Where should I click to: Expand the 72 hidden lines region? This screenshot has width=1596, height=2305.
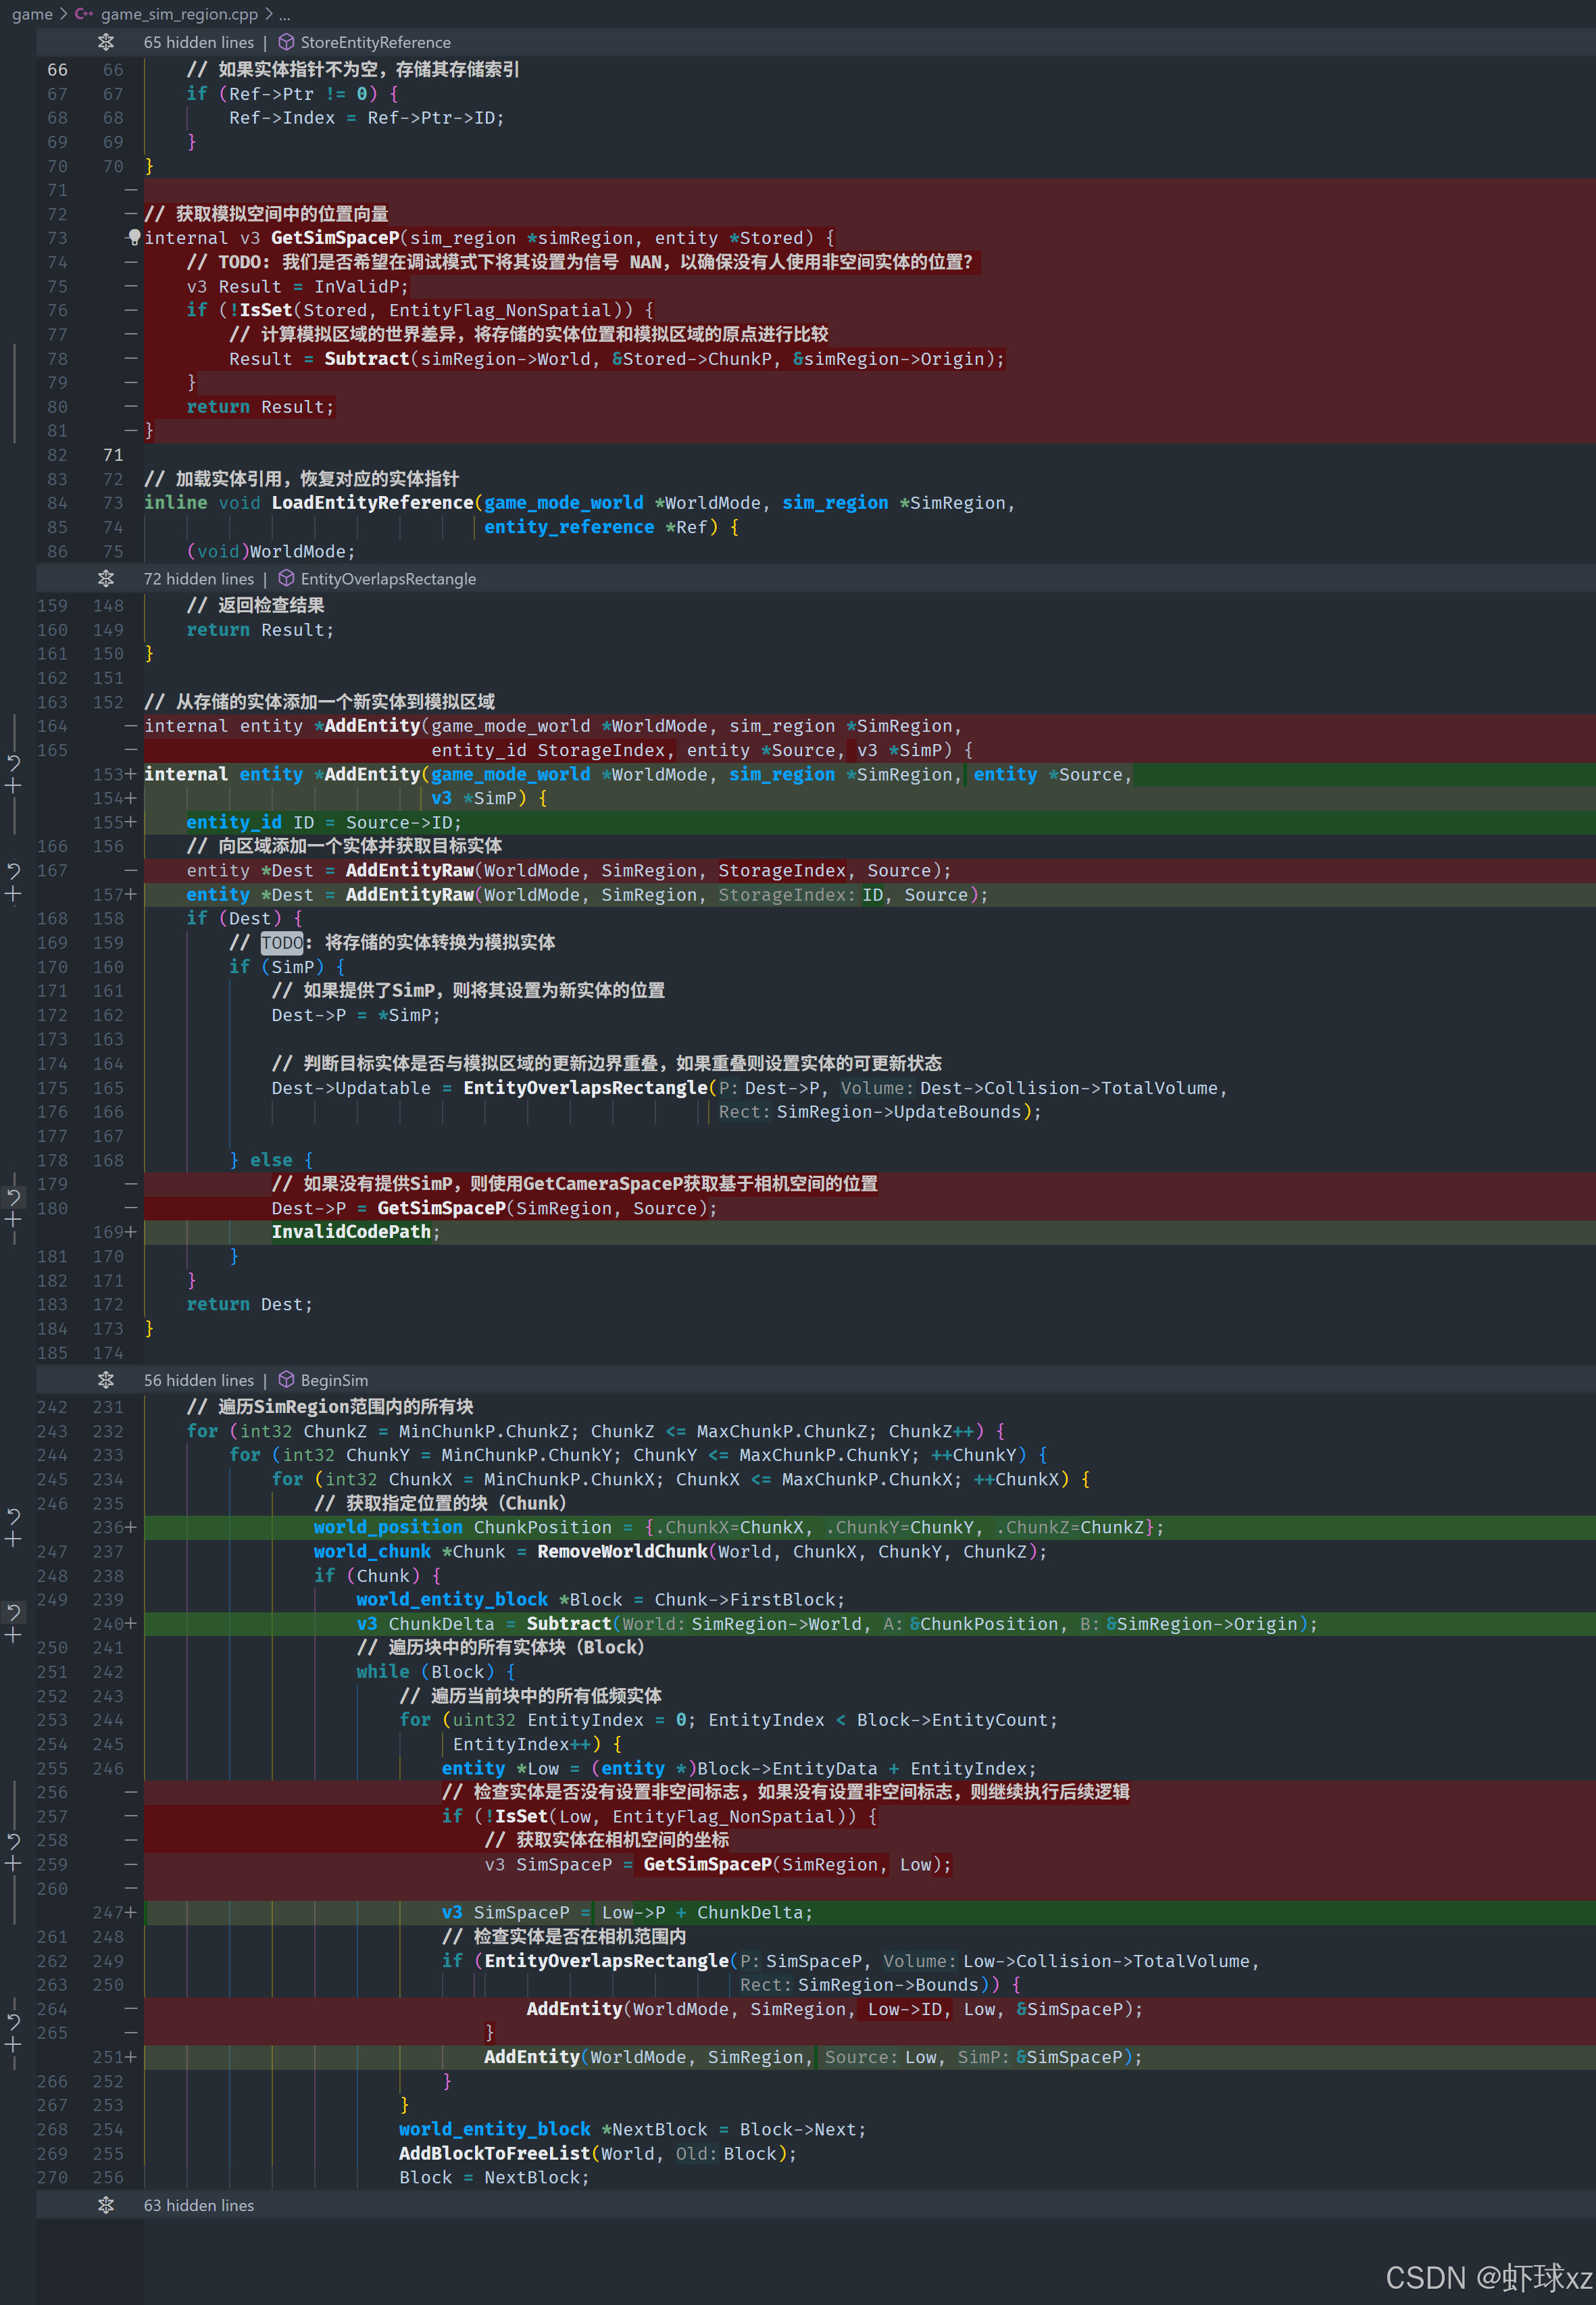[x=106, y=579]
